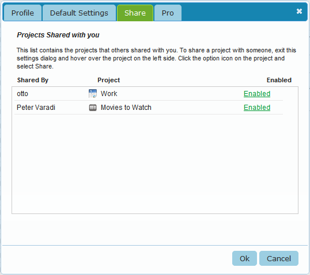Click the Shared By column header
The width and height of the screenshot is (310, 275).
(x=33, y=80)
